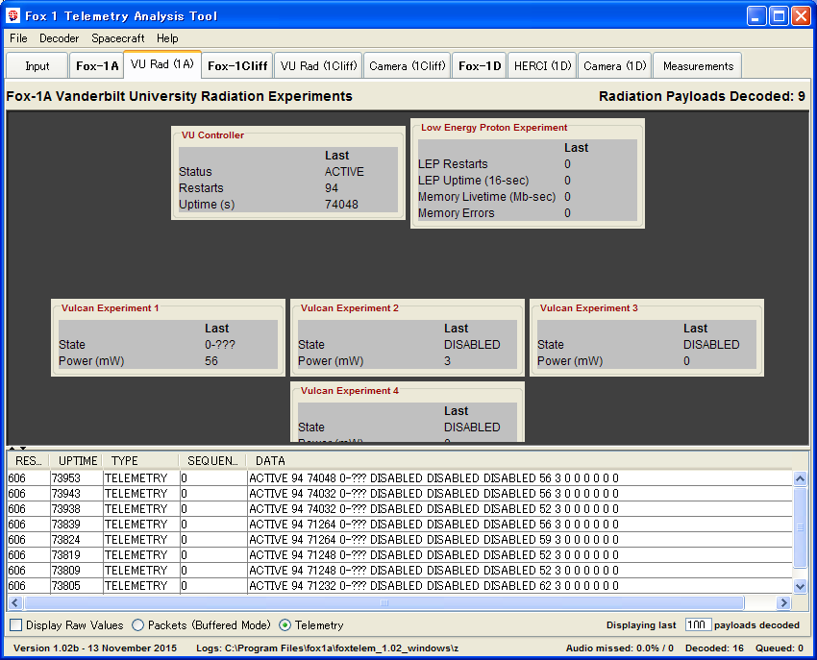The image size is (817, 660).
Task: Click the Version 1.02b status text
Action: point(95,648)
